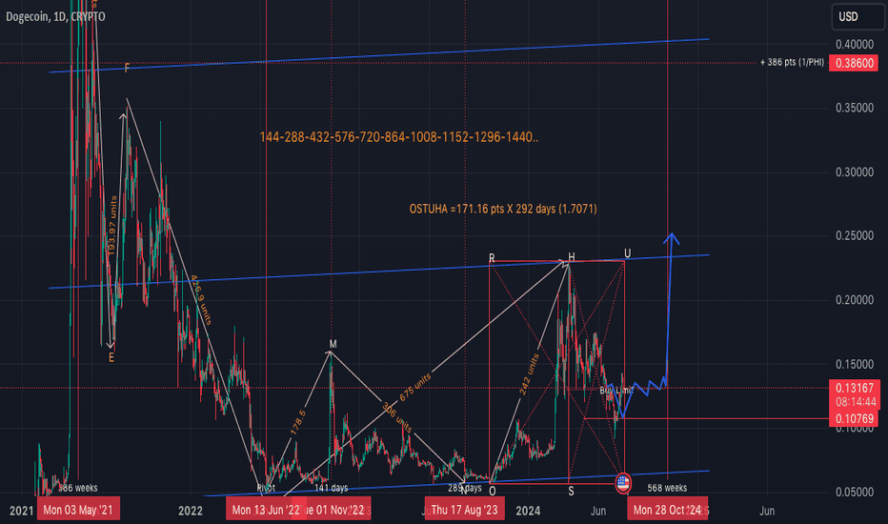Select the point label O
Image resolution: width=888 pixels, height=524 pixels.
493,492
